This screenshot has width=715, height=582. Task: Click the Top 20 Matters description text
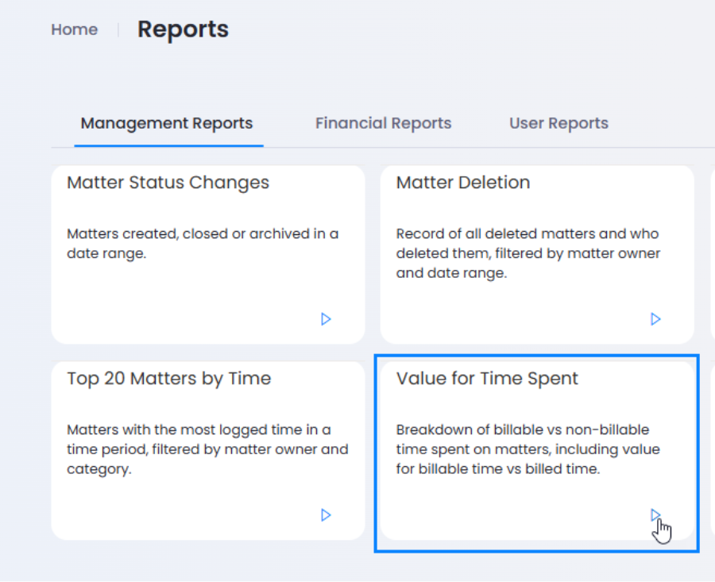207,449
